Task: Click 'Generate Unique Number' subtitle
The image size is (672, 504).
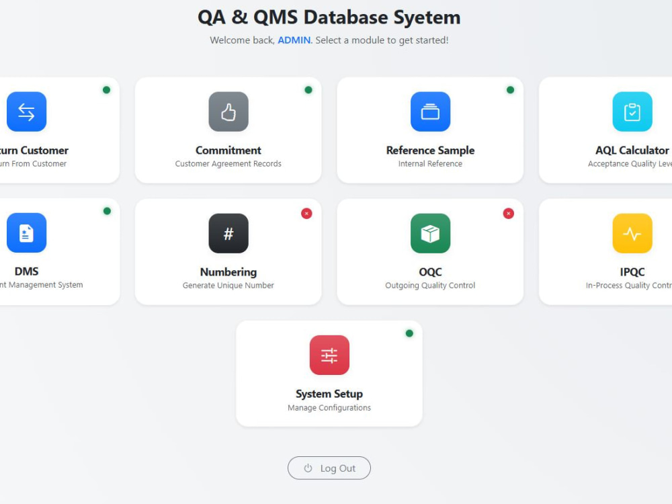Action: pyautogui.click(x=228, y=286)
